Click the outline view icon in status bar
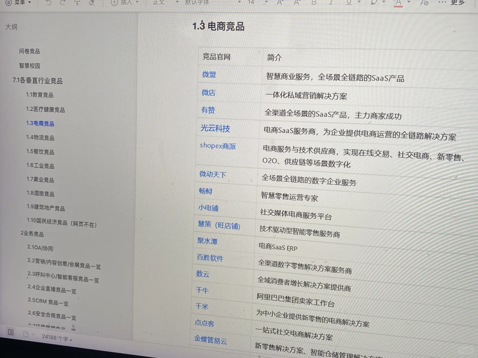 [11, 332]
